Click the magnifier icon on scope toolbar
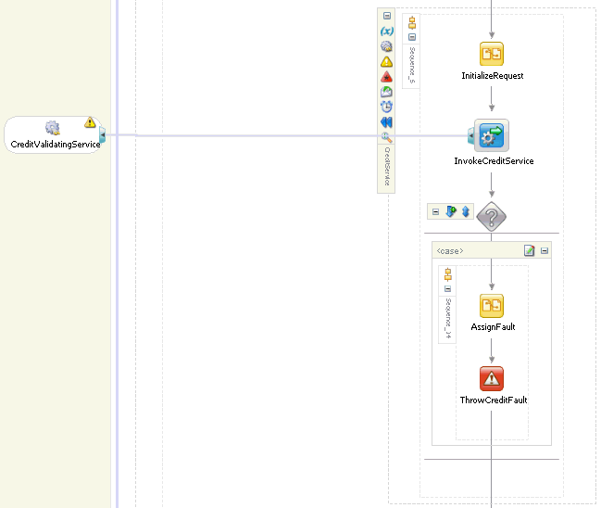This screenshot has width=601, height=508. tap(386, 137)
